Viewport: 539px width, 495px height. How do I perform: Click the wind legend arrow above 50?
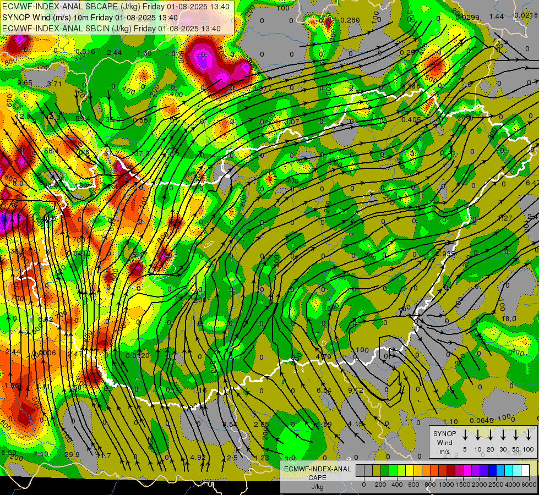[516, 435]
